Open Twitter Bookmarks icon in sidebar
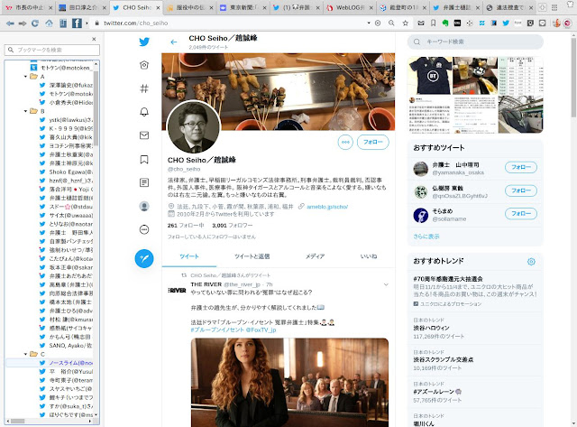The height and width of the screenshot is (427, 577). (x=144, y=159)
